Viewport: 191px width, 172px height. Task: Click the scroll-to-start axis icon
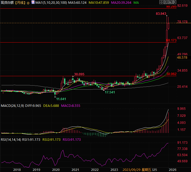coord(166,2)
